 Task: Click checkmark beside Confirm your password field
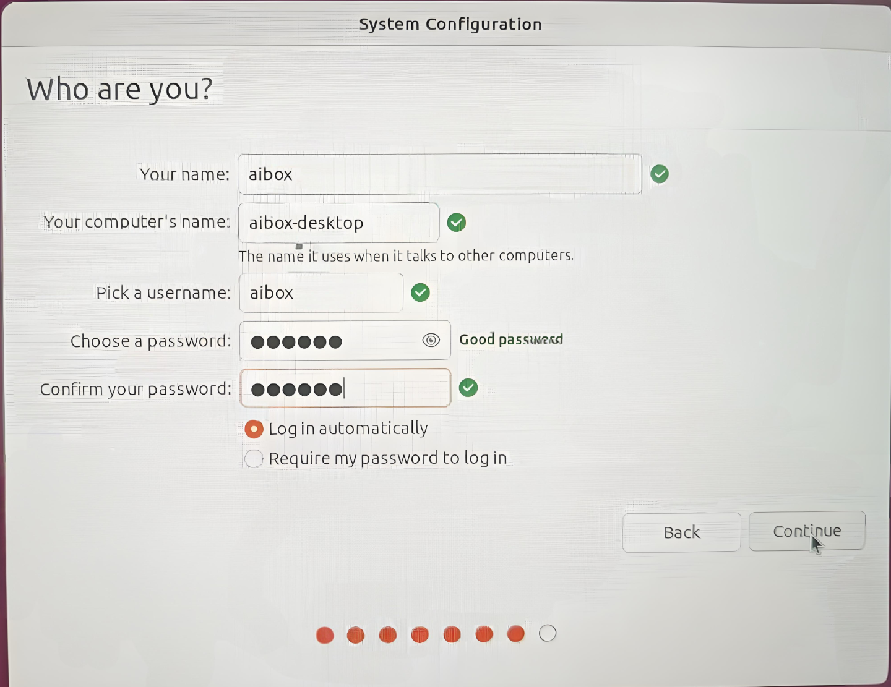tap(468, 388)
